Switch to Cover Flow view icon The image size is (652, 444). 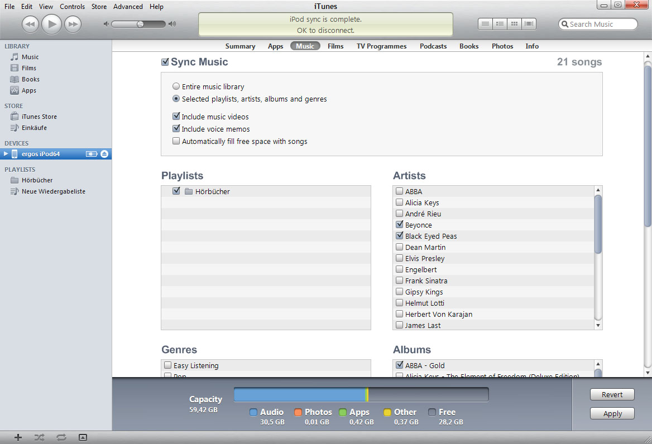click(529, 24)
